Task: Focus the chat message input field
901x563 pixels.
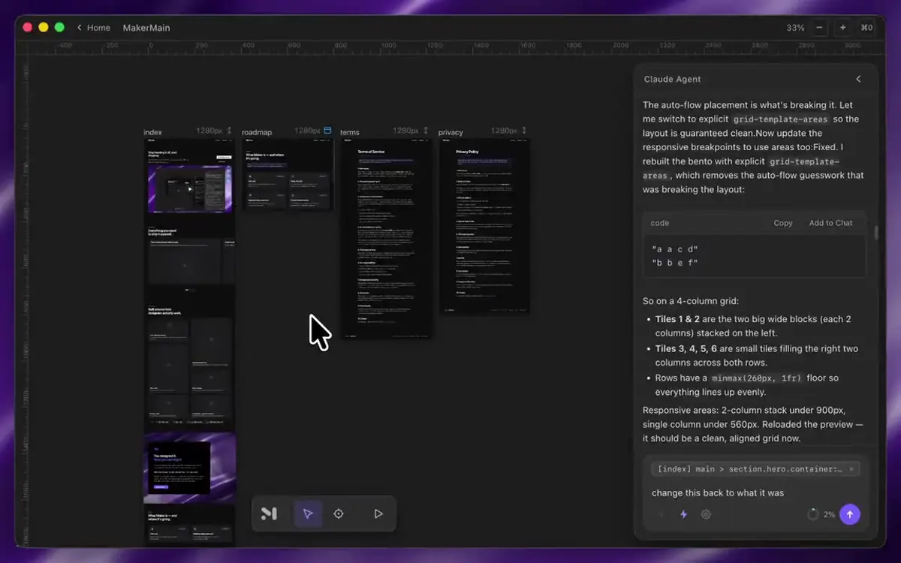Action: (755, 493)
